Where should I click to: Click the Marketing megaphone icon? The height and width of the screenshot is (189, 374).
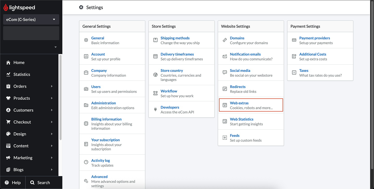pos(8,158)
